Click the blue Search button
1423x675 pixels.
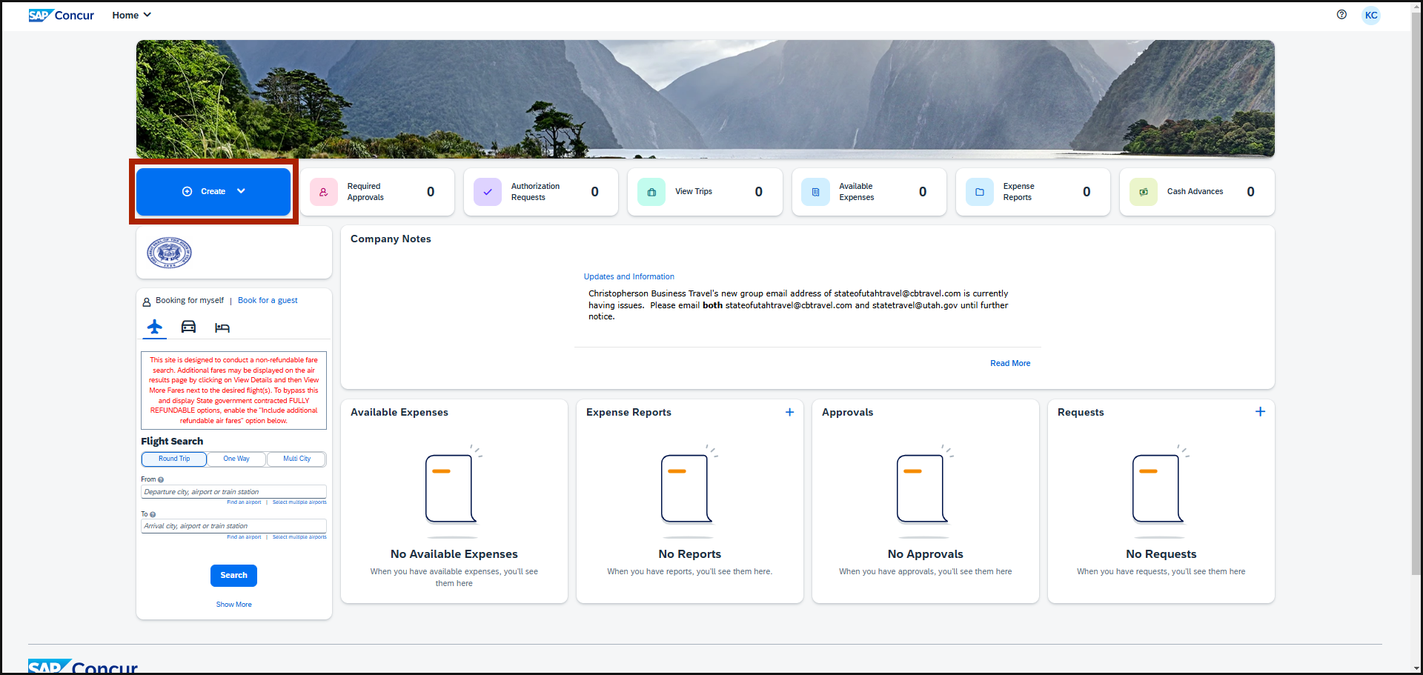tap(233, 576)
